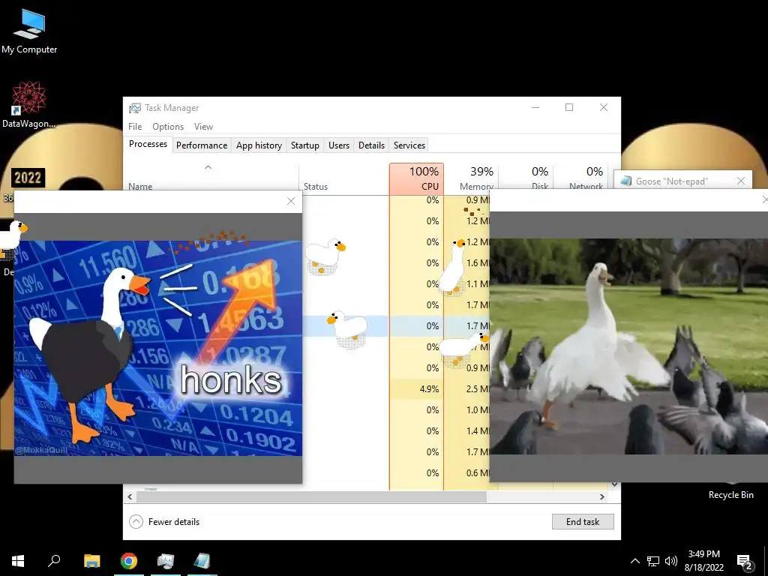This screenshot has height=576, width=768.
Task: Click the 4.9% CPU value cell
Action: click(417, 389)
